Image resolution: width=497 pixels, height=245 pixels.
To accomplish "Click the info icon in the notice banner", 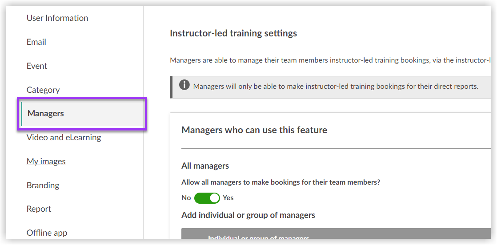I will [184, 85].
